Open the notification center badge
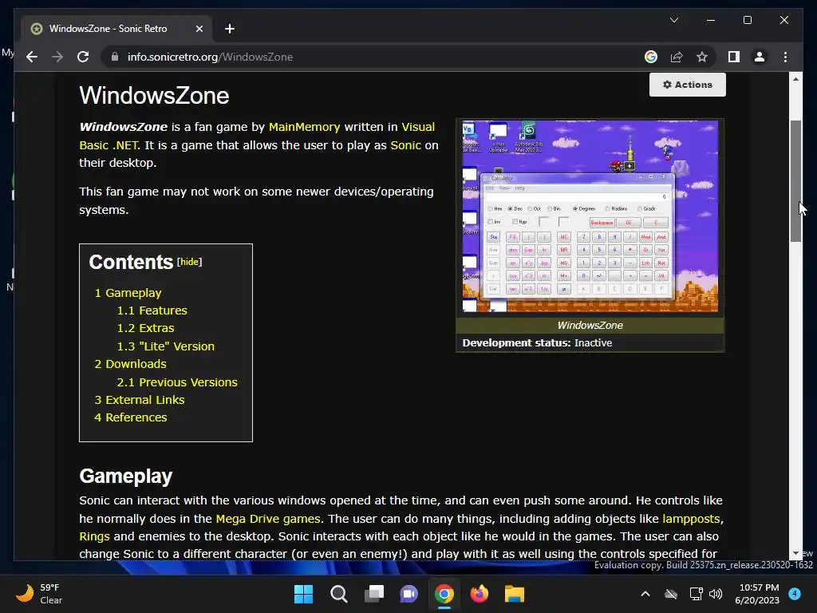Screen dimensions: 817x613 (795, 594)
